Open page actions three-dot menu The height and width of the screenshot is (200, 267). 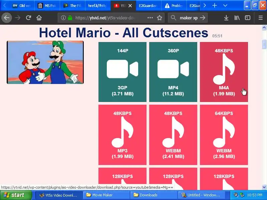click(150, 18)
